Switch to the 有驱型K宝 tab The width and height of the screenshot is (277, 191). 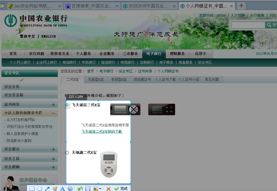(119, 80)
